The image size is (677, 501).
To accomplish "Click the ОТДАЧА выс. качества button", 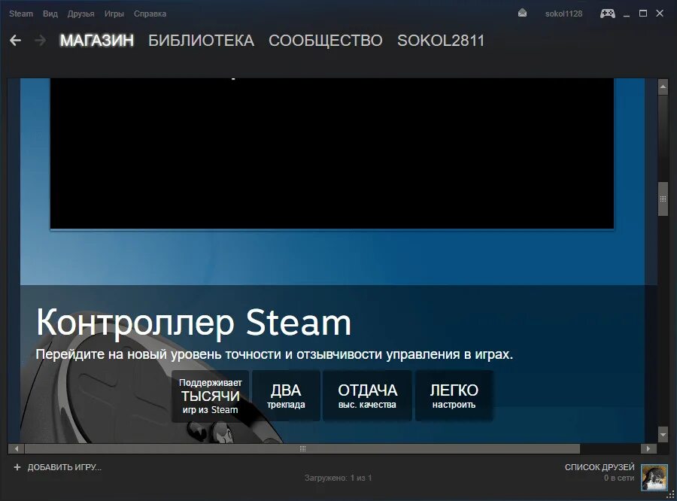I will tap(367, 396).
